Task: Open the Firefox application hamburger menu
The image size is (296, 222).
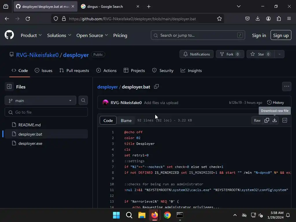Action: click(x=289, y=18)
